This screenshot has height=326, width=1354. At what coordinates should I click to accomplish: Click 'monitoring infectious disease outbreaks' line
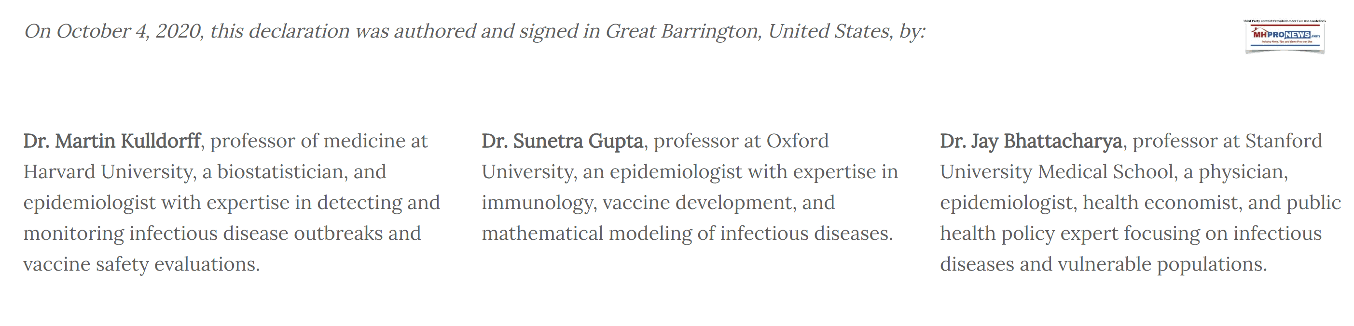point(221,233)
